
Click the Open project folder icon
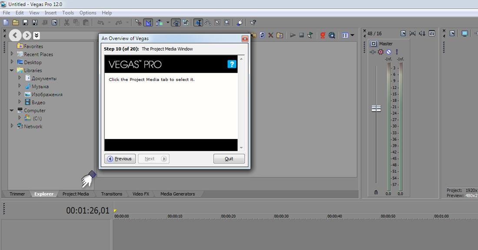click(x=16, y=23)
